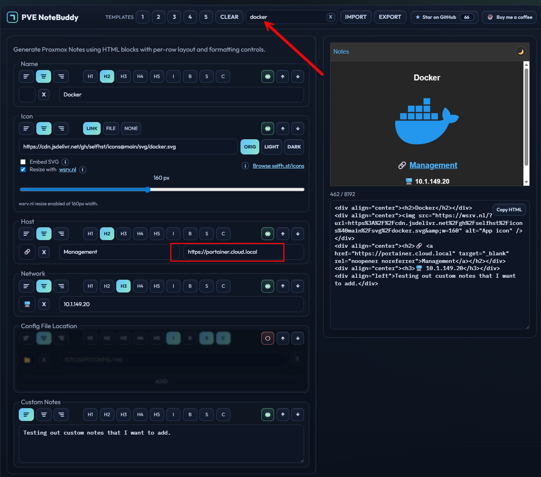Select the DARK icon variant
This screenshot has width=541, height=477.
[x=294, y=146]
